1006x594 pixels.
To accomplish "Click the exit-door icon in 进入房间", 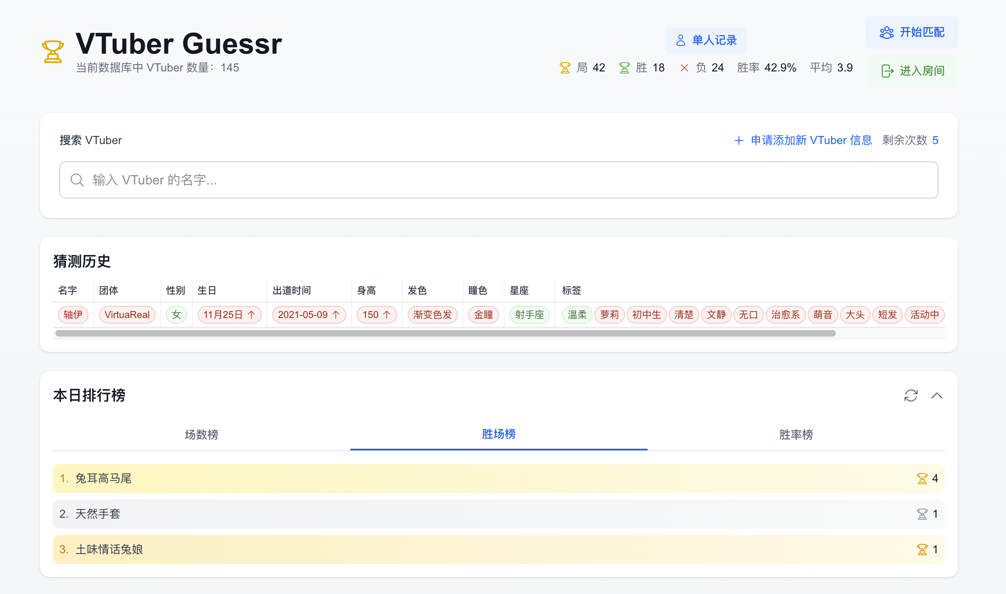I will [x=887, y=71].
